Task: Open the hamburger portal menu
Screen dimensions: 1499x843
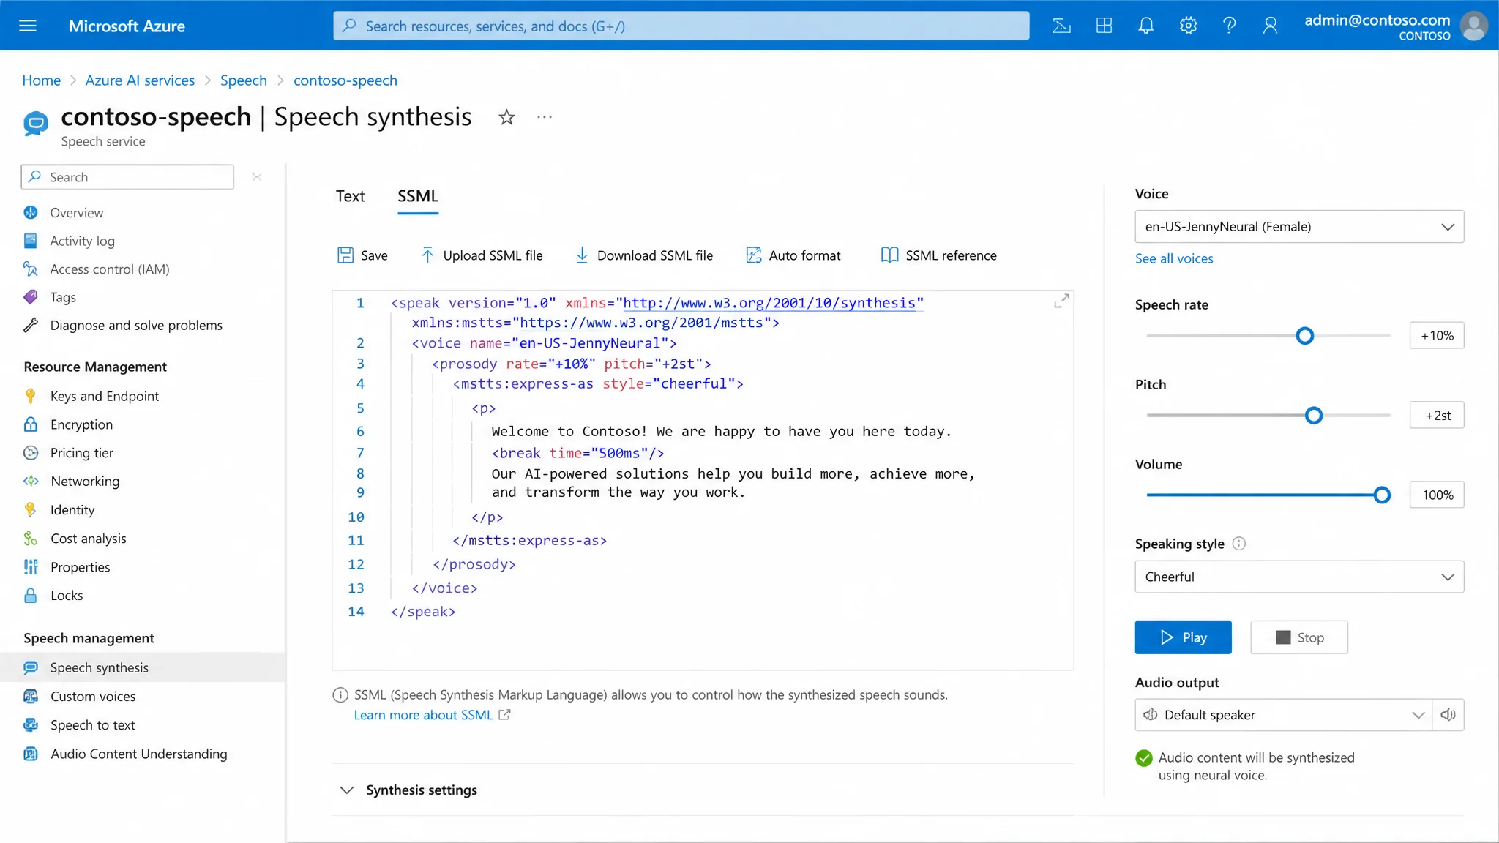Action: click(x=28, y=26)
